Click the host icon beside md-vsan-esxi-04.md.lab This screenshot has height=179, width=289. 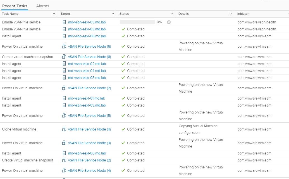pos(64,71)
